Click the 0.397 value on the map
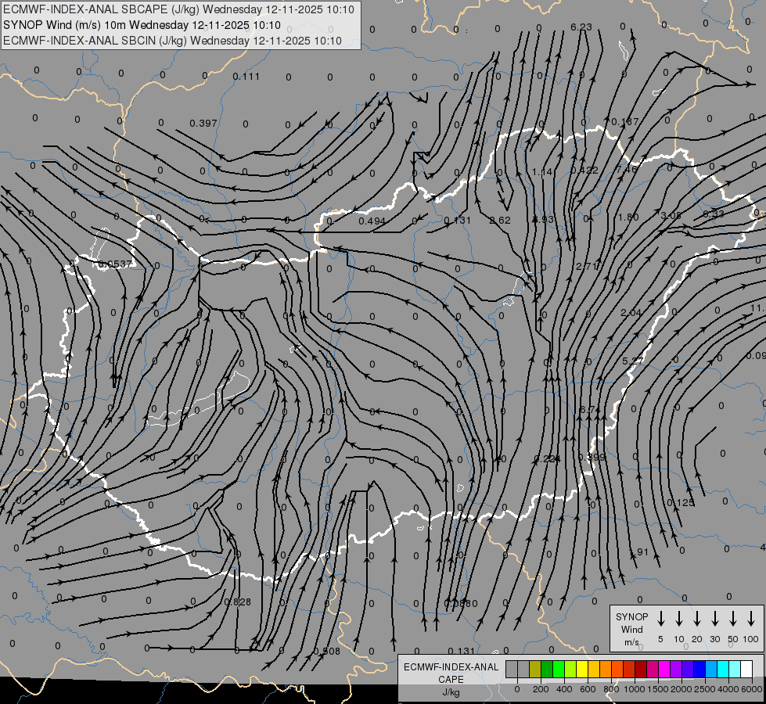Image resolution: width=766 pixels, height=704 pixels. tap(203, 123)
